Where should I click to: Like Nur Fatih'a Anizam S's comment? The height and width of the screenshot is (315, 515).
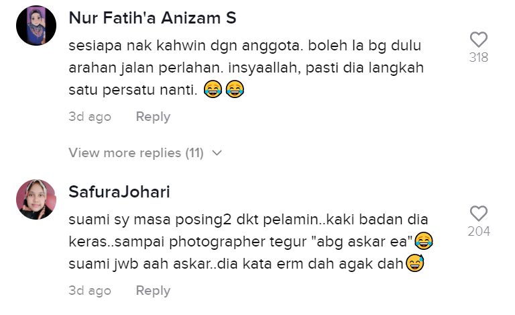point(478,39)
